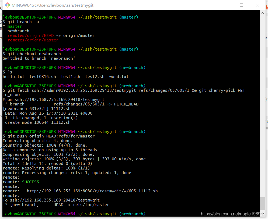This screenshot has width=268, height=219.
Task: Minimize the MINGW64 terminal window
Action: point(226,5)
